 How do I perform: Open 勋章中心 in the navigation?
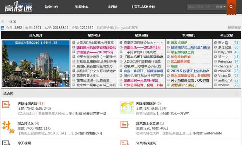[51, 7]
